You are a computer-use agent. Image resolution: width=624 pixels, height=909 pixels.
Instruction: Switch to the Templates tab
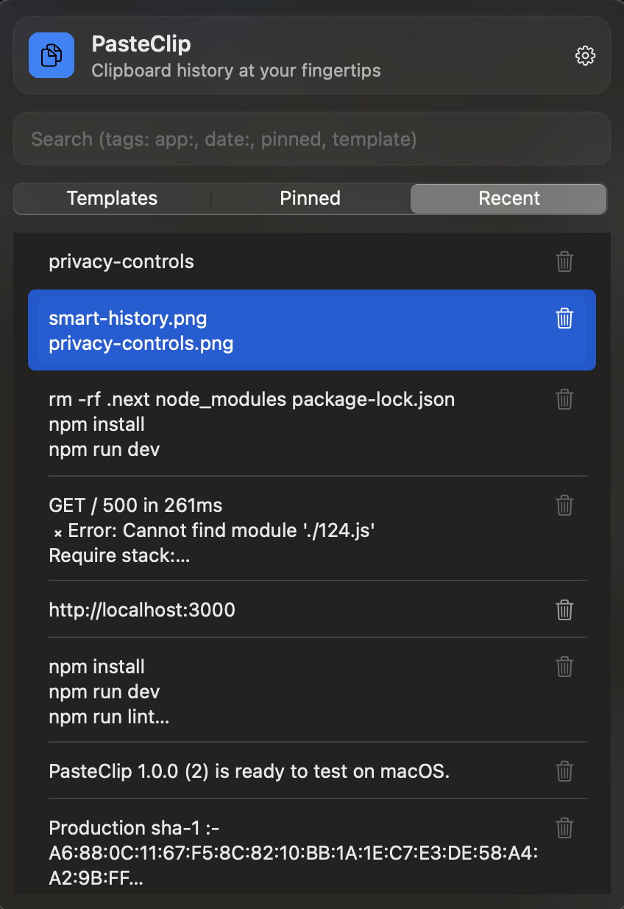click(x=111, y=198)
